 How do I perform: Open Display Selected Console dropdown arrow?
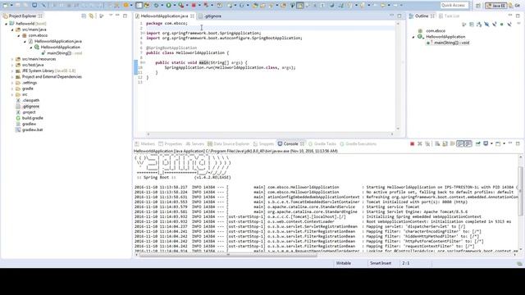491,144
